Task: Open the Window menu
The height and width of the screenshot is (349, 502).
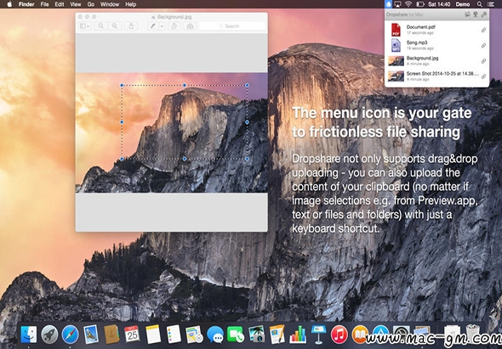Action: point(110,4)
